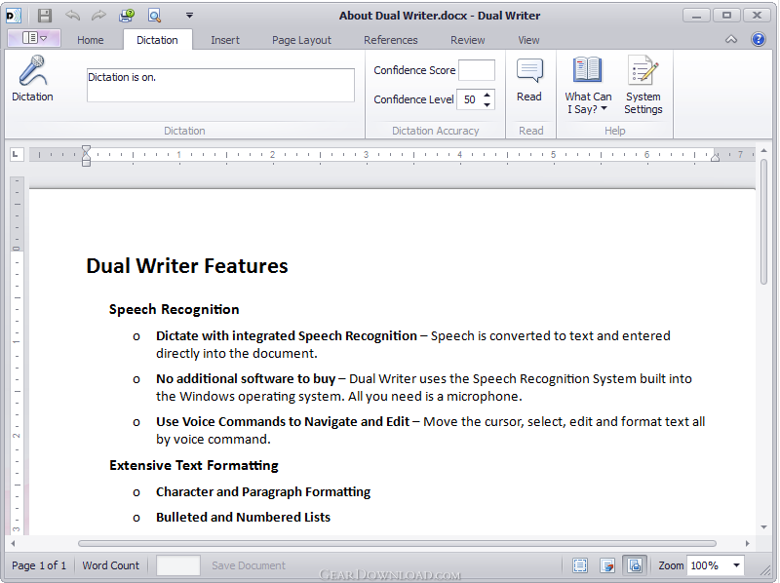Click the 'Speech Recognition' heading

[175, 309]
